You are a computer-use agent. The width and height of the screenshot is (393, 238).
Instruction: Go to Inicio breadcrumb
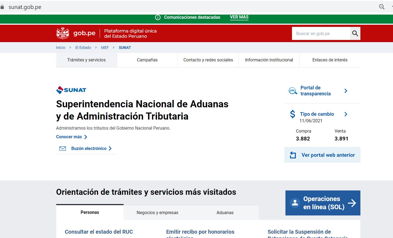click(x=61, y=48)
